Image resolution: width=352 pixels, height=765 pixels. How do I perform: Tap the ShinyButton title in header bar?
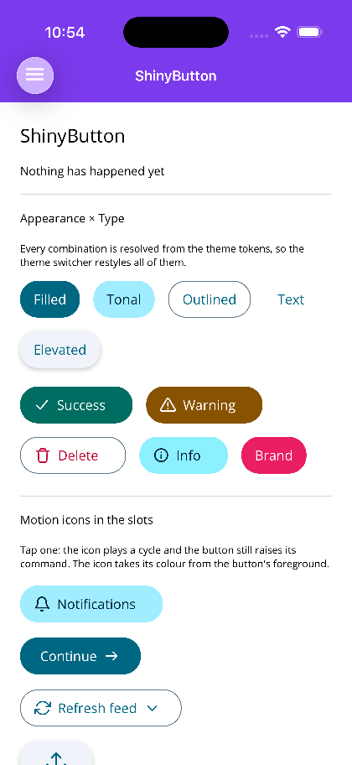(175, 76)
